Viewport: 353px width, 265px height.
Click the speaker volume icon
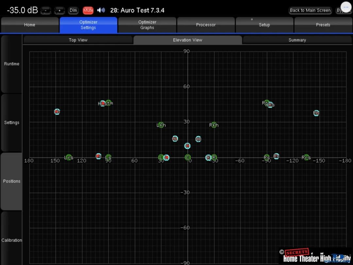pyautogui.click(x=101, y=10)
